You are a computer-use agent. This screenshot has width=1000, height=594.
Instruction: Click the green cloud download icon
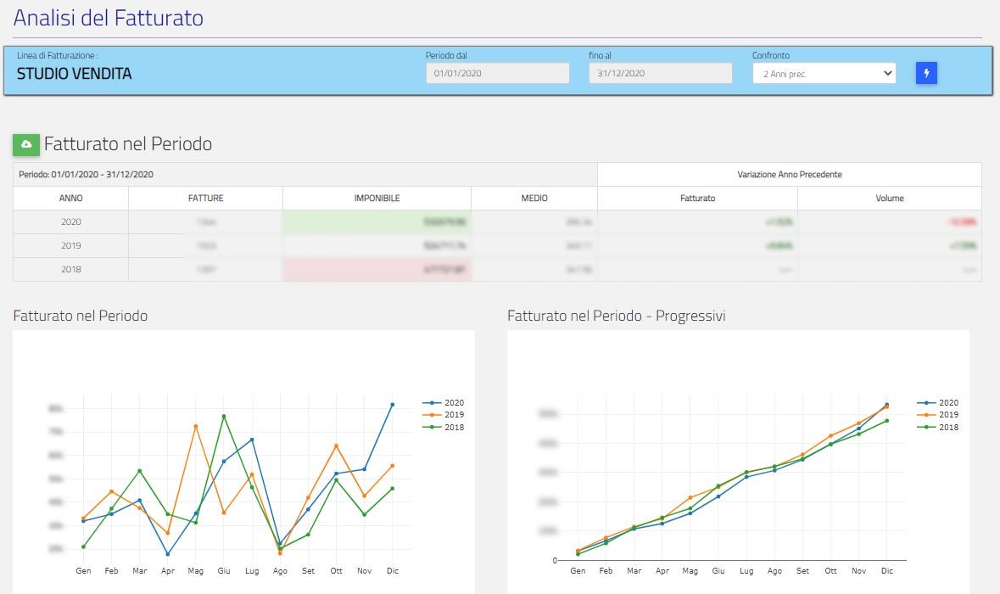pos(26,144)
